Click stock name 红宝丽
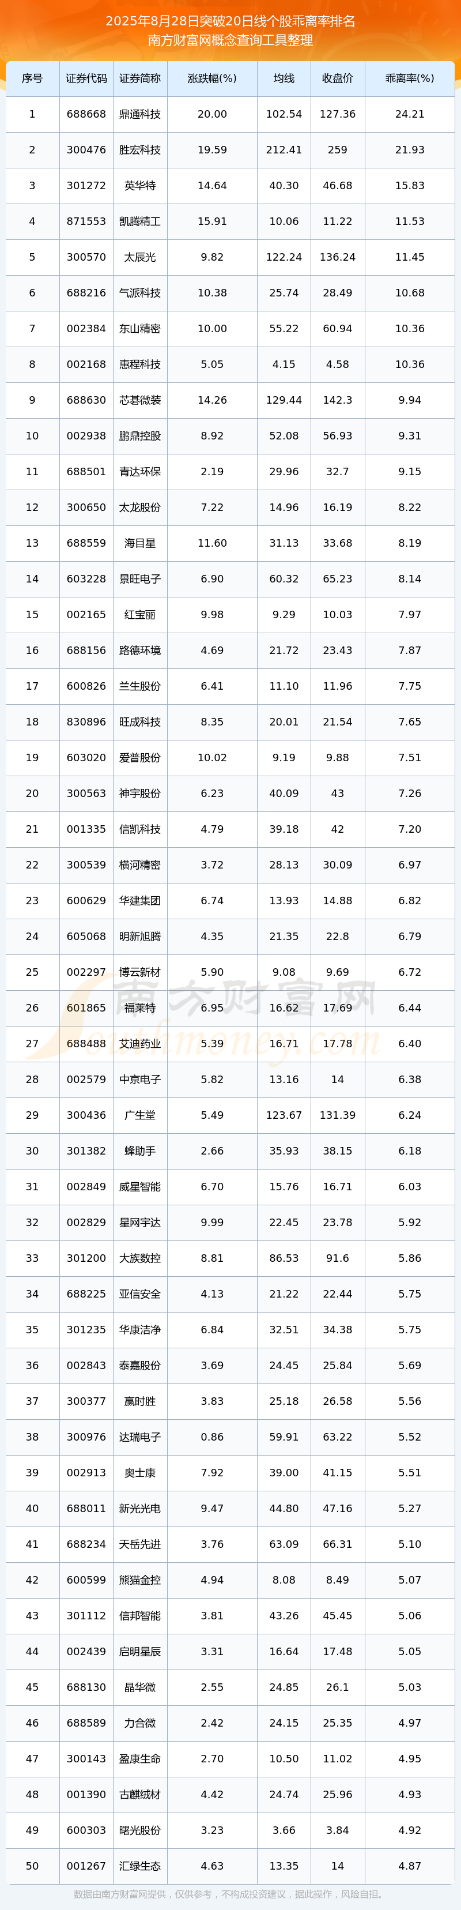 (x=140, y=615)
